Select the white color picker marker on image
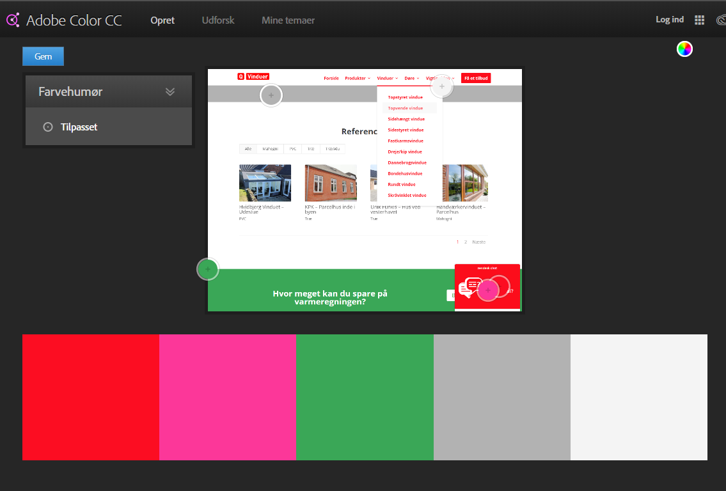Viewport: 726px width, 491px height. 441,86
